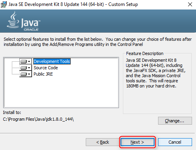Select the Development Tools feature label
This screenshot has height=150, width=196.
pos(52,61)
